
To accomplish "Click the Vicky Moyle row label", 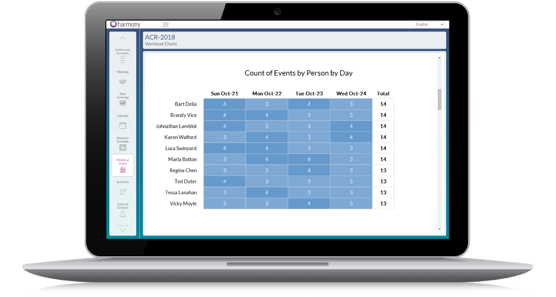I will tap(183, 204).
